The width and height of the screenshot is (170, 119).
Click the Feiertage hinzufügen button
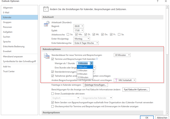click(x=95, y=85)
